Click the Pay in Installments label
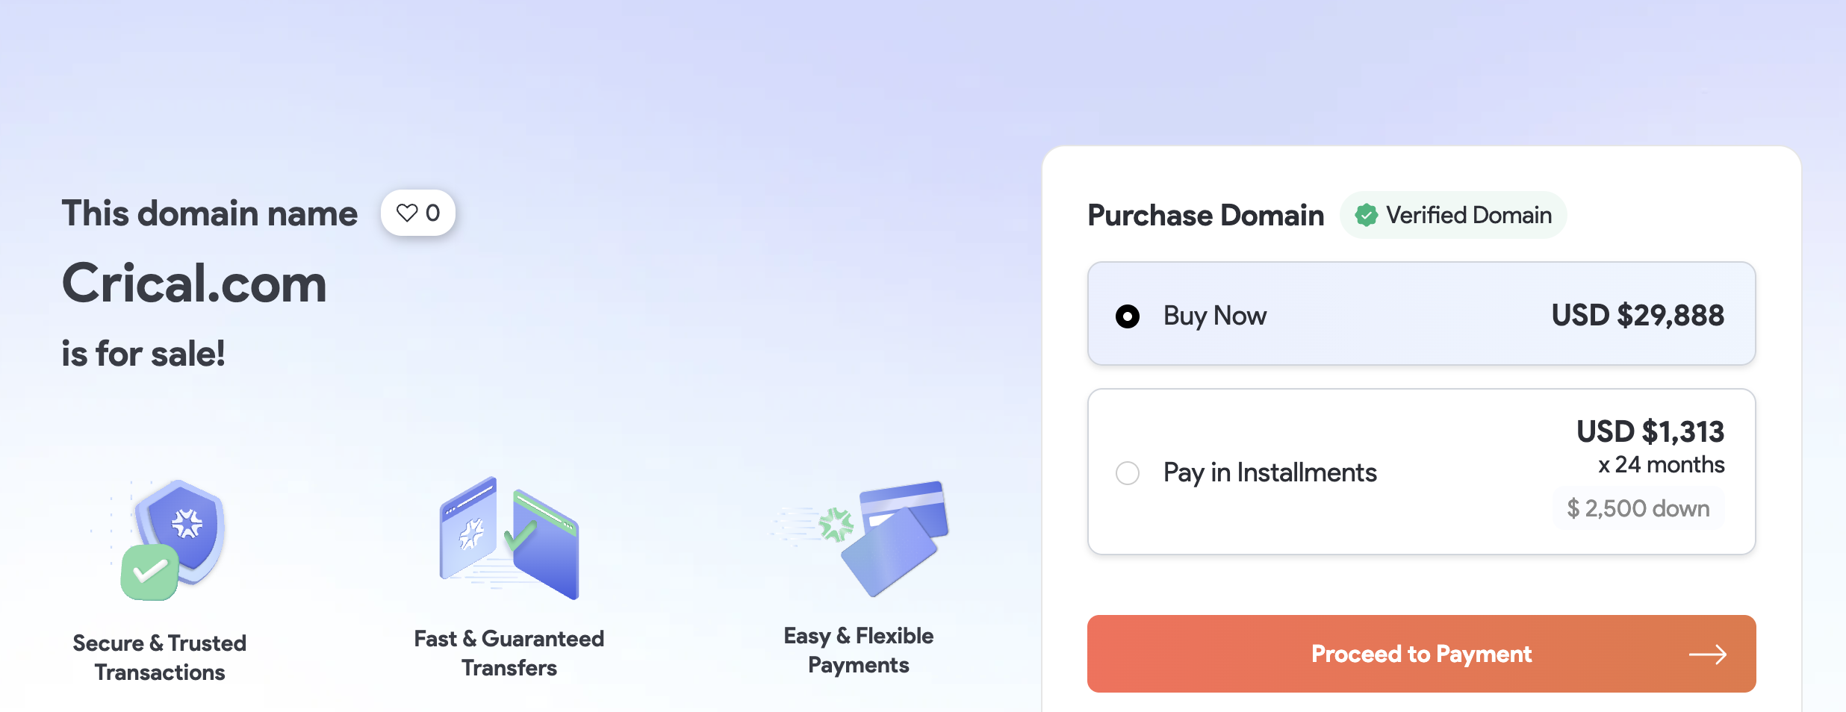 tap(1269, 473)
